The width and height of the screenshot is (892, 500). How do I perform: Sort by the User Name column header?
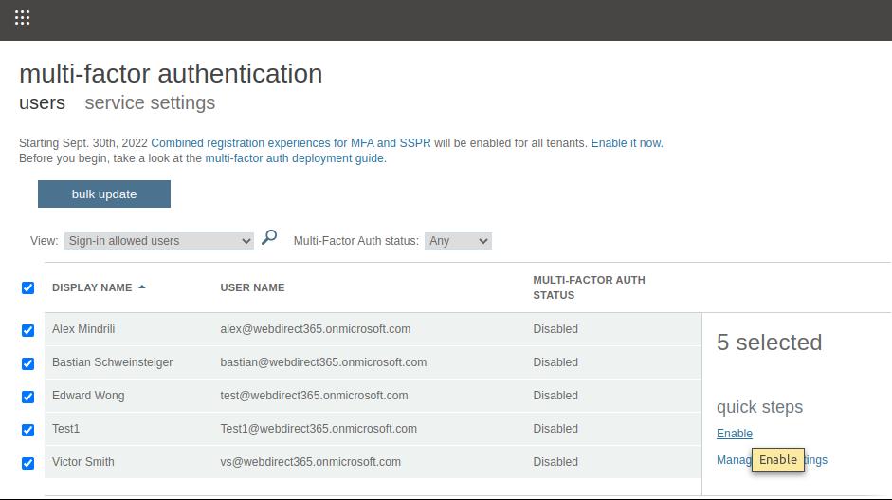[x=252, y=287]
